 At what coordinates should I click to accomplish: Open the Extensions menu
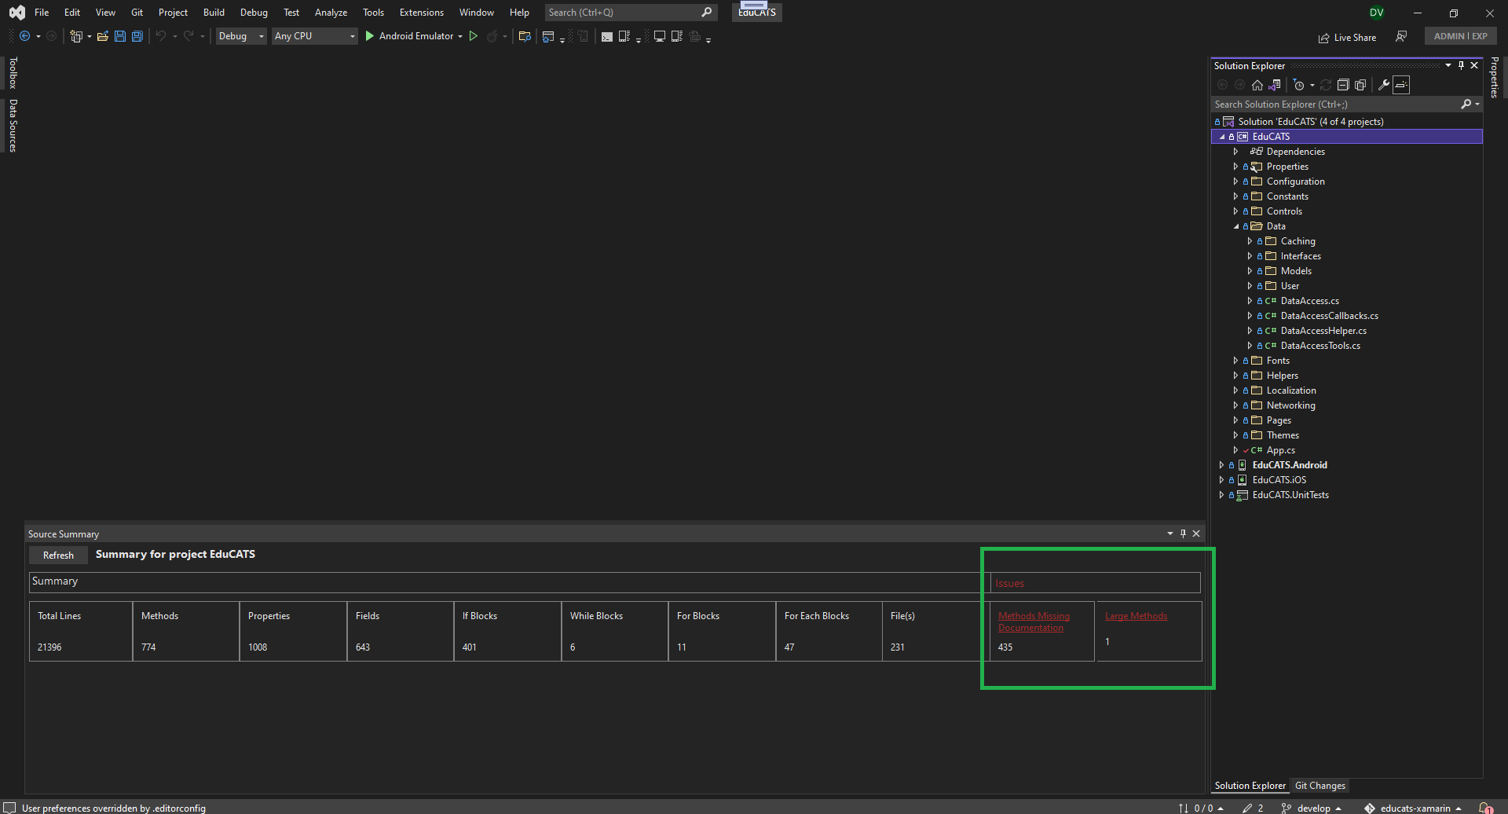pos(421,13)
